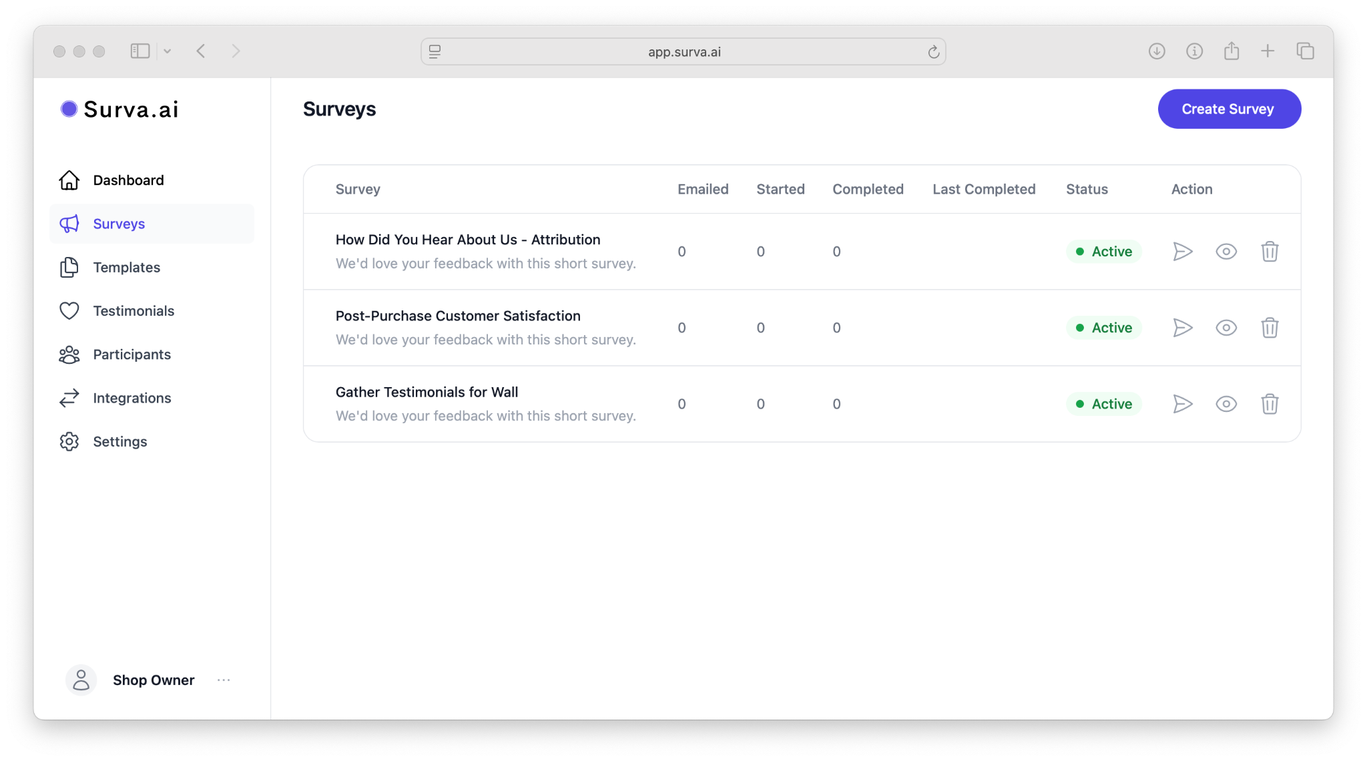Go to Templates in sidebar
1367x761 pixels.
point(126,268)
